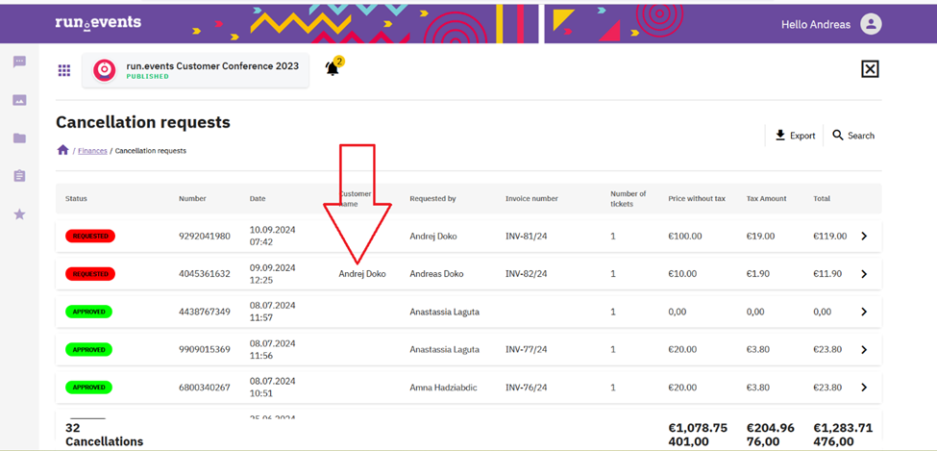Open the folder icon in sidebar
937x451 pixels.
[x=19, y=138]
